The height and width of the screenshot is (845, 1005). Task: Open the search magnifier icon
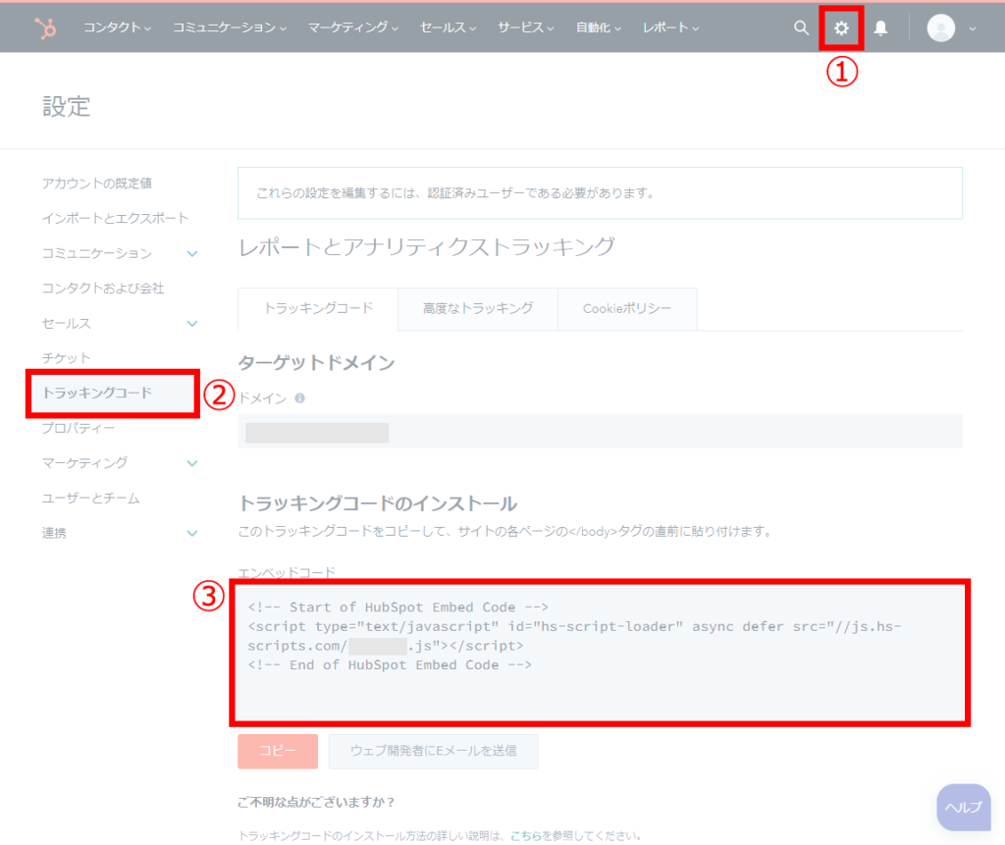click(x=801, y=27)
